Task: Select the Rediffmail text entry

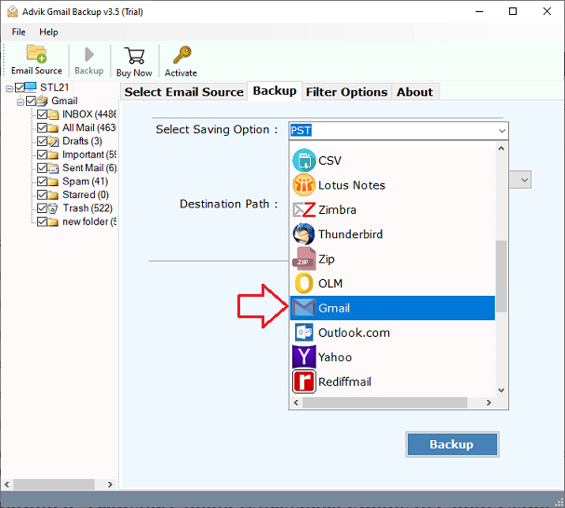Action: [x=344, y=381]
